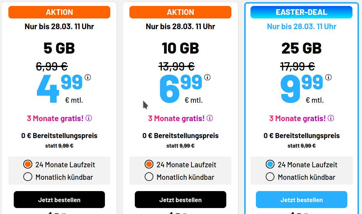Click the blue EASTER-DEAL banner

[x=301, y=12]
